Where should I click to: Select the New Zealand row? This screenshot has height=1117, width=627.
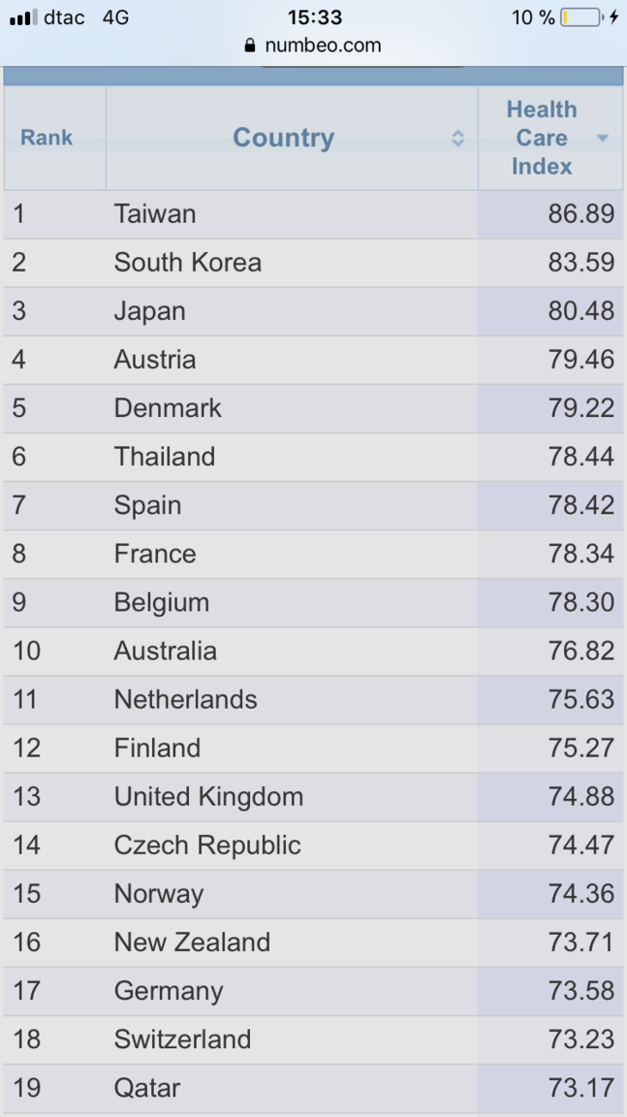click(x=313, y=943)
